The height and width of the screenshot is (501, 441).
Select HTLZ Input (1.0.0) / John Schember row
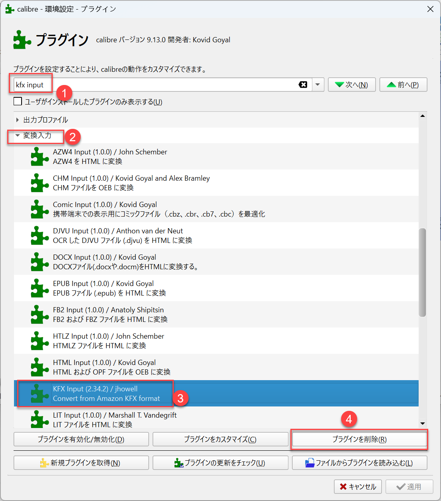tap(216, 341)
